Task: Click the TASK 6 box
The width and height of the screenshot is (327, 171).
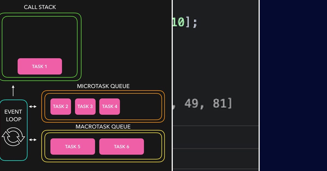Action: point(122,147)
